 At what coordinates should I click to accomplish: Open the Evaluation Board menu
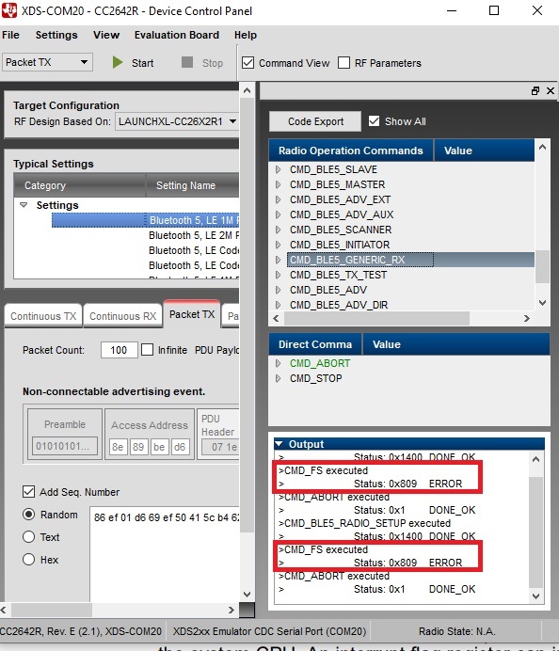(177, 35)
